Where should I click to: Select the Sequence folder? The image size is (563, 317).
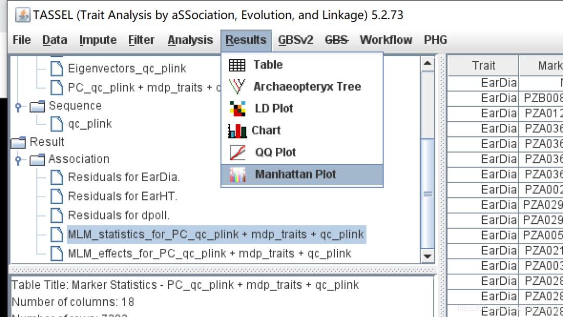(x=75, y=106)
